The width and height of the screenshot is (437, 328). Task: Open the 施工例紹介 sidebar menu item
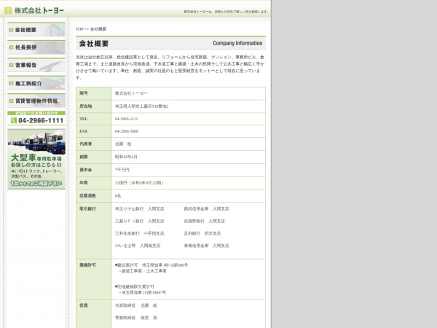point(36,83)
